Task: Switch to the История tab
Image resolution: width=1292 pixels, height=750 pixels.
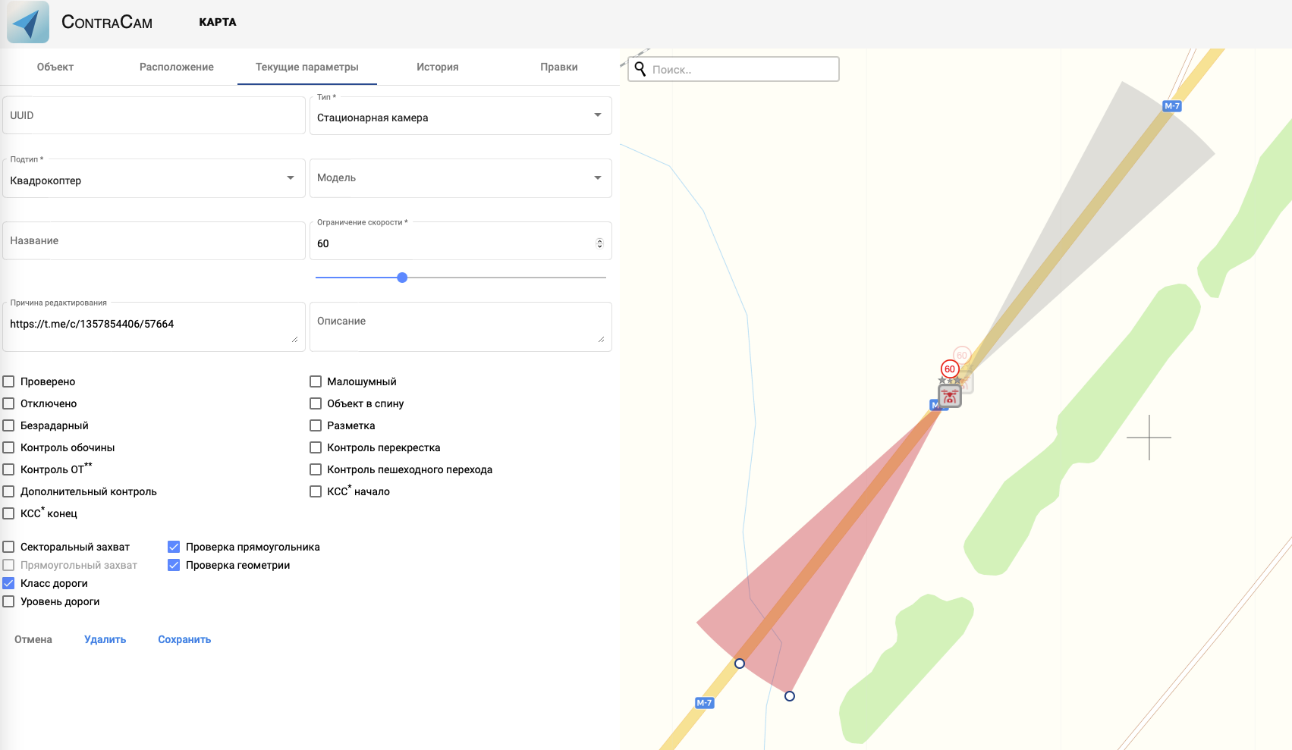Action: 437,67
